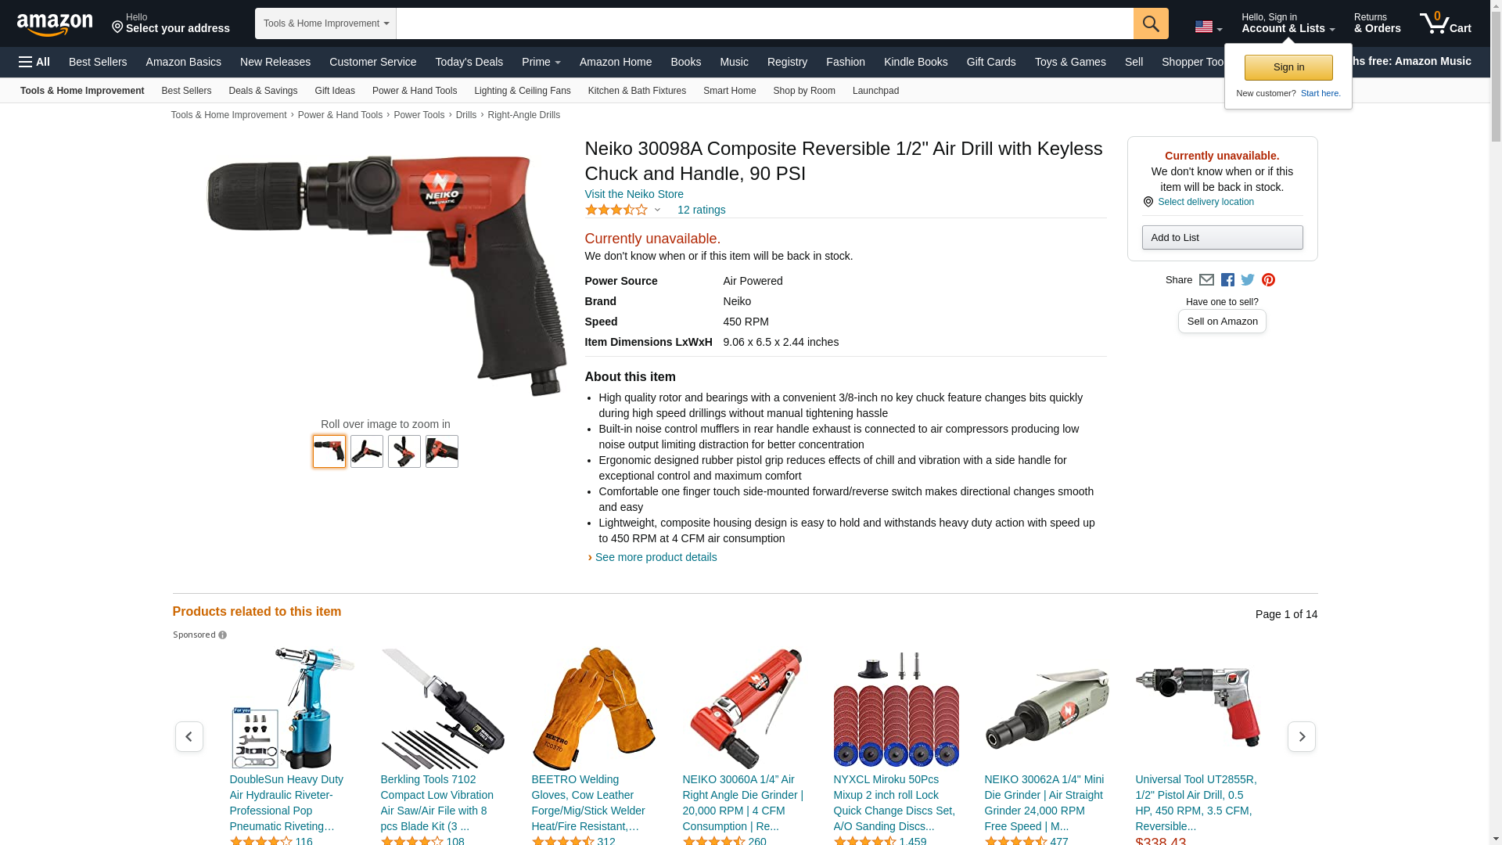
Task: Open the country flag language dropdown
Action: pyautogui.click(x=1208, y=27)
